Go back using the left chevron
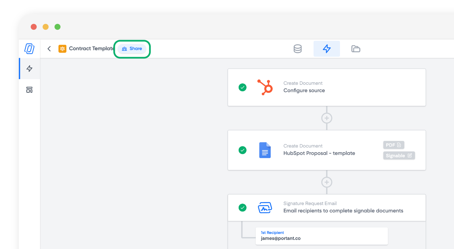Image resolution: width=454 pixels, height=249 pixels. coord(49,49)
